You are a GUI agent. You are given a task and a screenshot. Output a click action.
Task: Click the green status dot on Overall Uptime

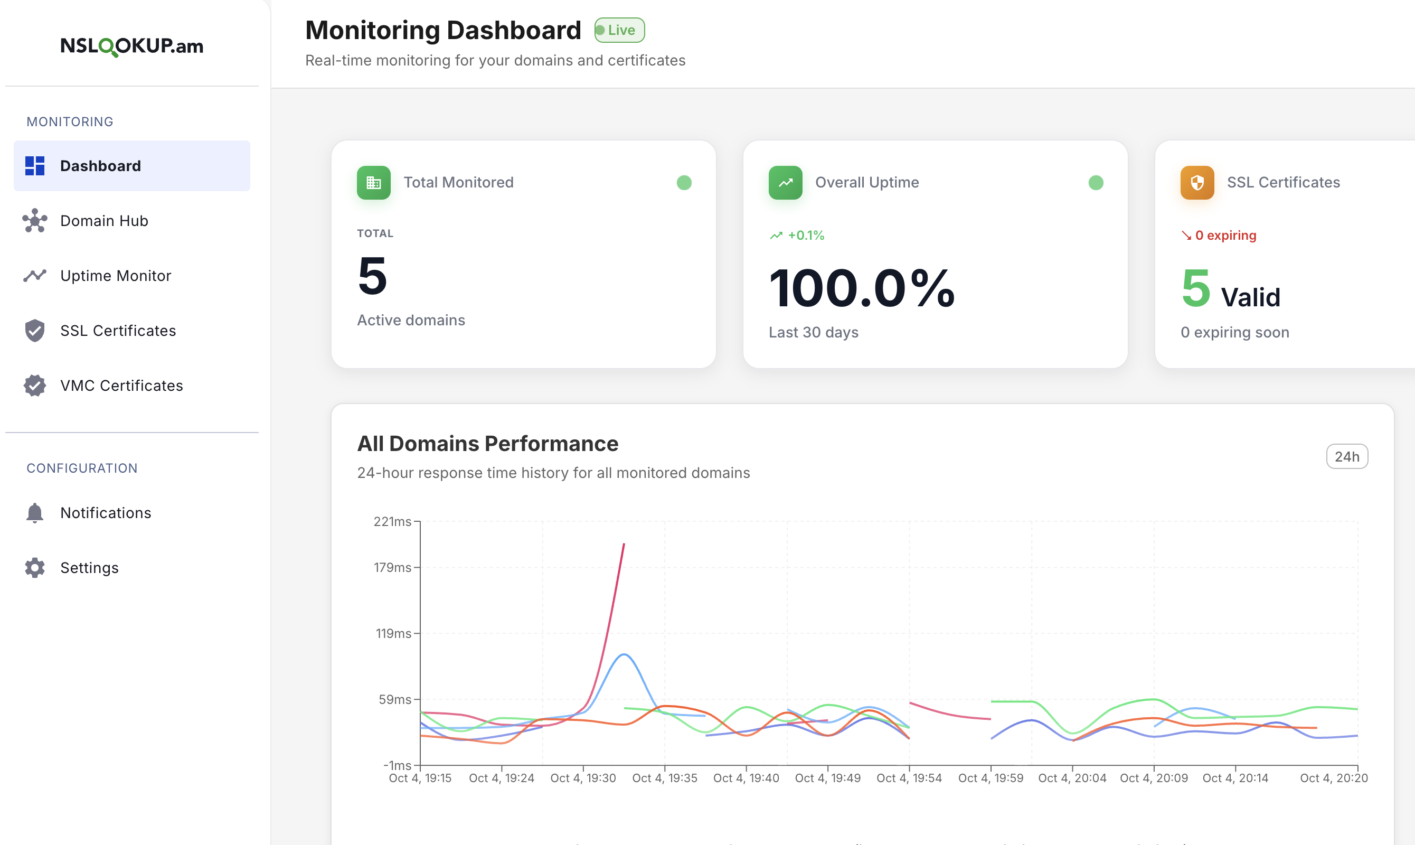pyautogui.click(x=1095, y=182)
